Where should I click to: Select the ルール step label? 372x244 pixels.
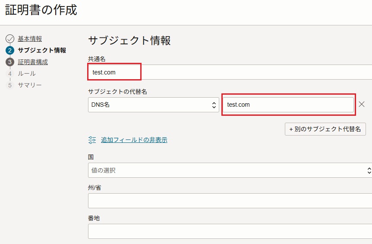[27, 74]
